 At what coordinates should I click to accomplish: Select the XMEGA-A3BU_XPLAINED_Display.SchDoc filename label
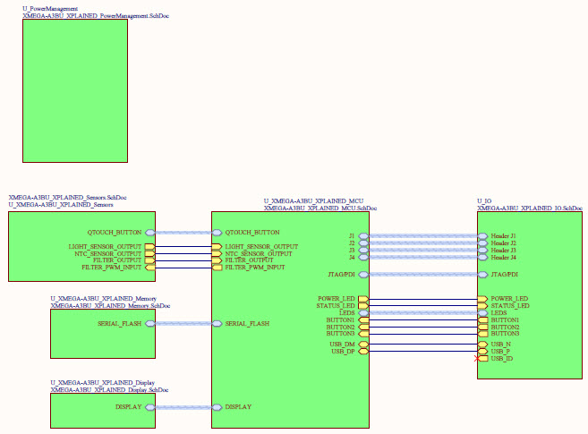point(109,390)
